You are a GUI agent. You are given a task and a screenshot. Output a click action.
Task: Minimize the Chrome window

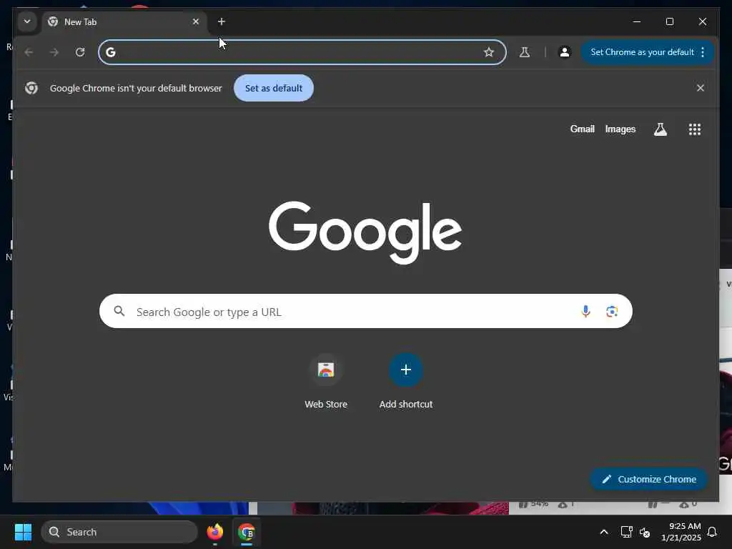point(637,21)
